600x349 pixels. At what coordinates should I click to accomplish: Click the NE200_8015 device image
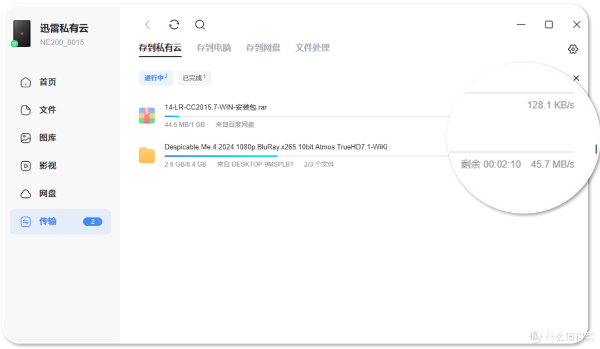pos(22,34)
